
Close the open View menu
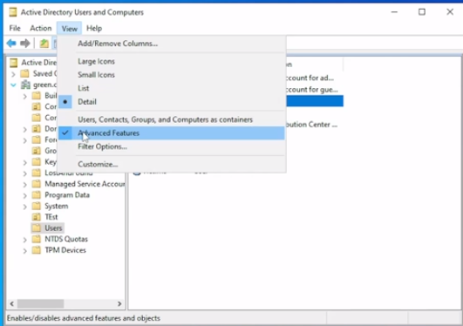[x=70, y=29]
